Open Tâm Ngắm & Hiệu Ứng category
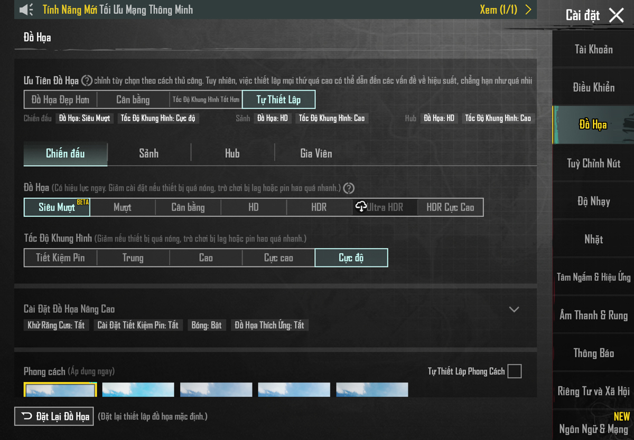634x440 pixels. [x=593, y=277]
